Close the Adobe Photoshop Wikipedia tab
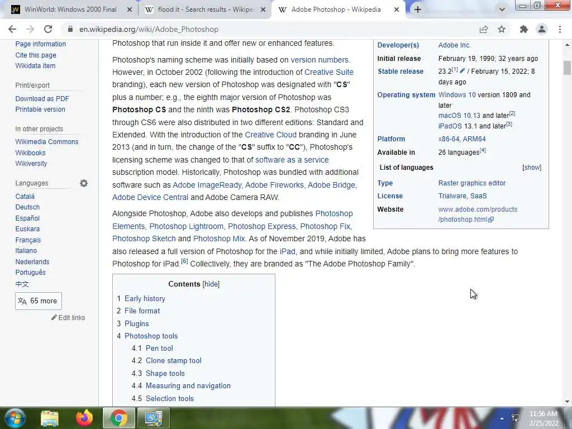Screen dimensions: 572x429 click(397, 10)
